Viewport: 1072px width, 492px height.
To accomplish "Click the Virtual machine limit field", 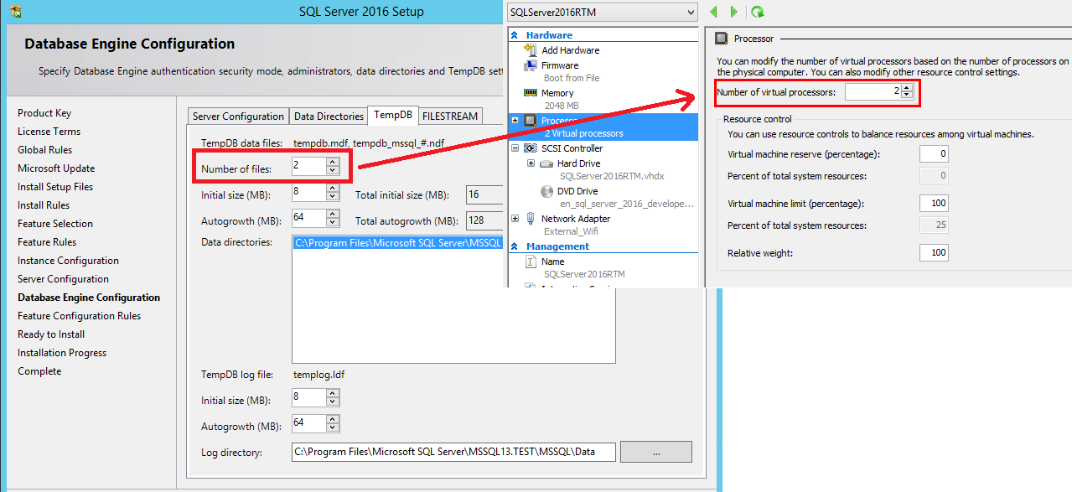I will (x=934, y=203).
